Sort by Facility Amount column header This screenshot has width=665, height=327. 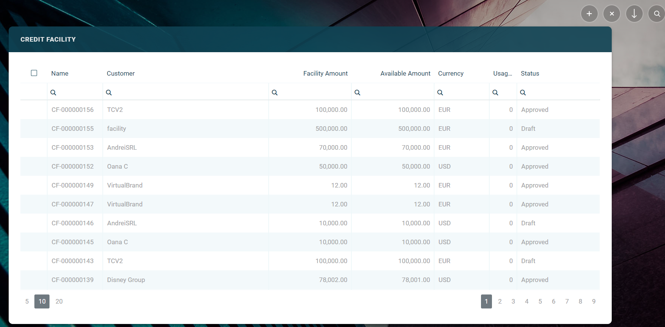pos(325,73)
